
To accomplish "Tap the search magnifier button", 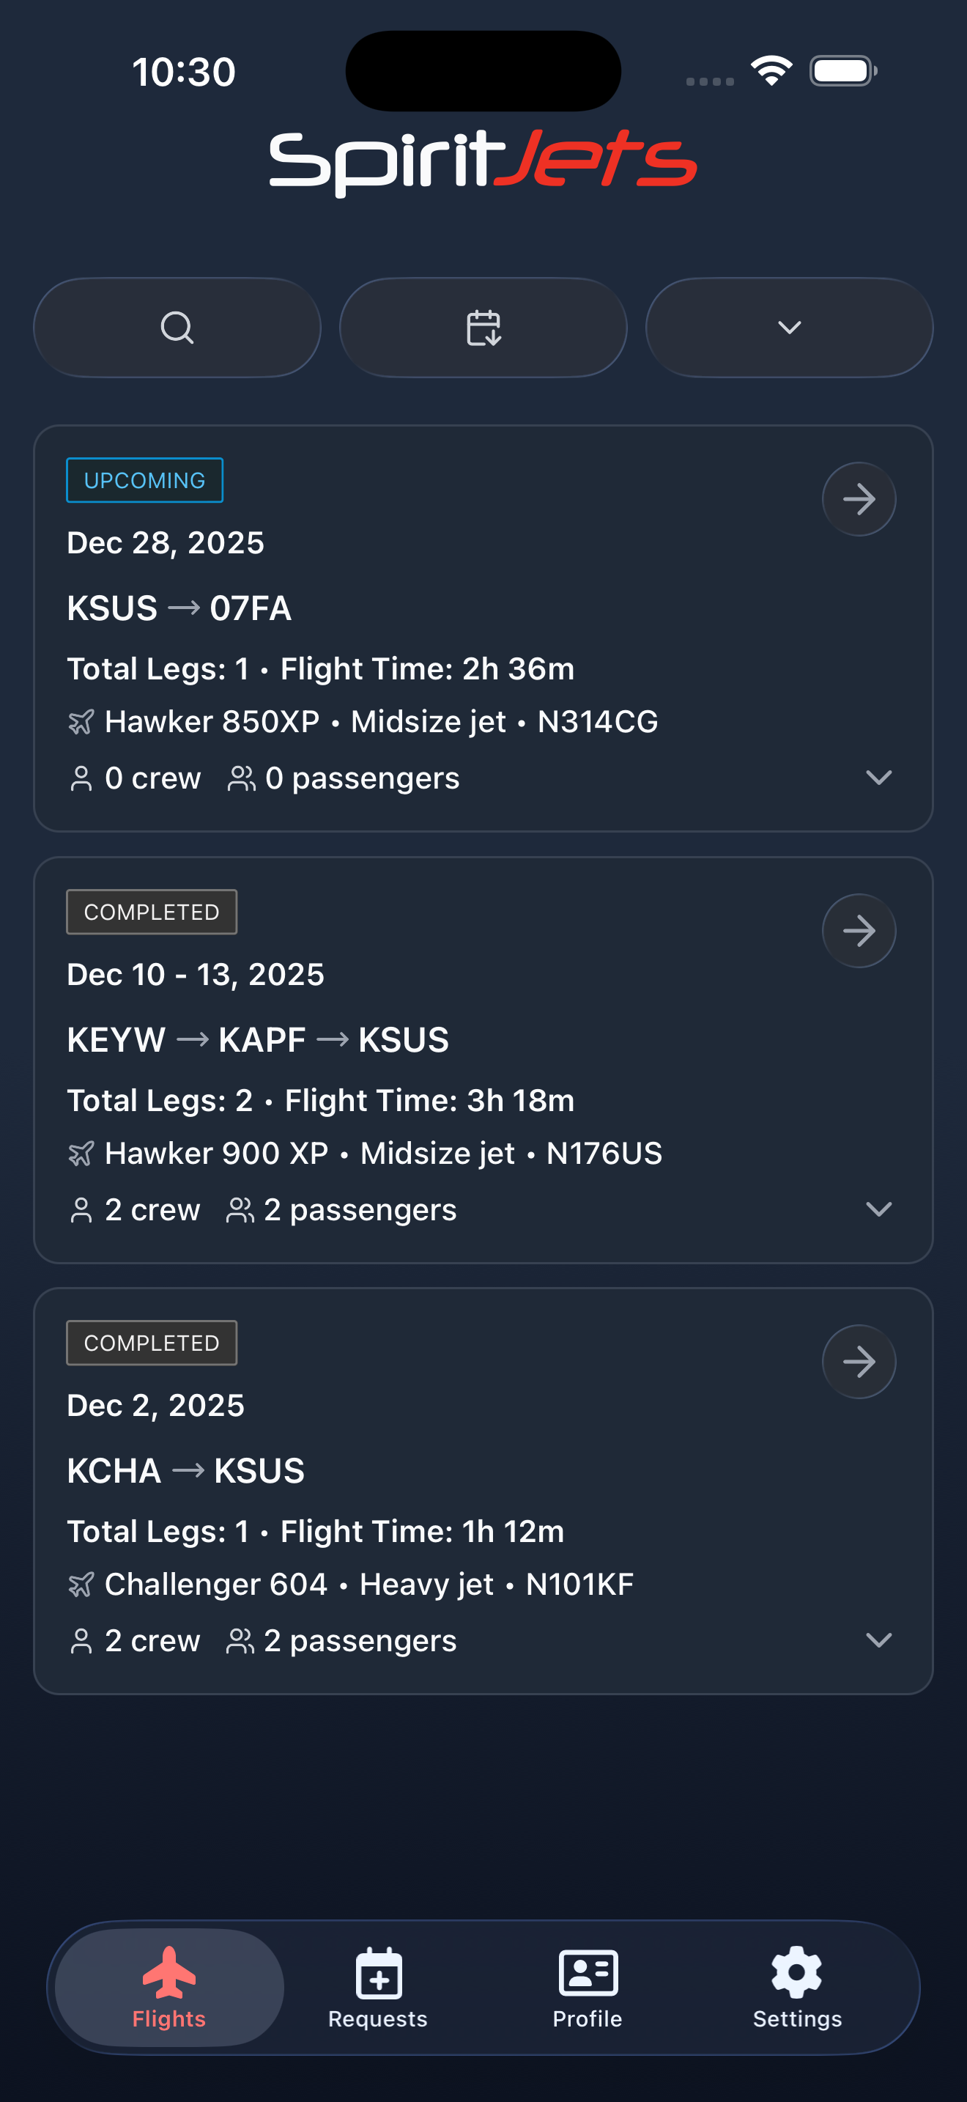I will (177, 328).
